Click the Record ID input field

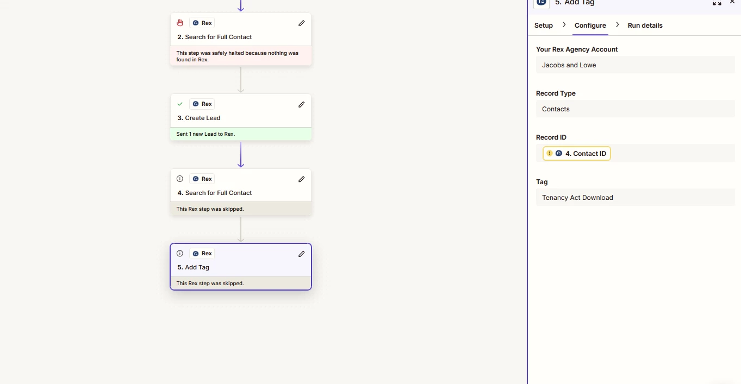[636, 153]
